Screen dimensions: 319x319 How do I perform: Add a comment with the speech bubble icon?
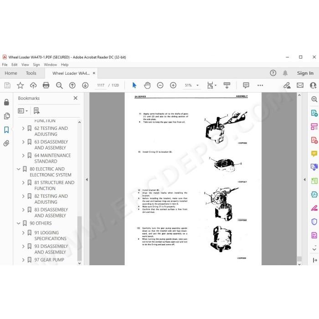(x=246, y=85)
